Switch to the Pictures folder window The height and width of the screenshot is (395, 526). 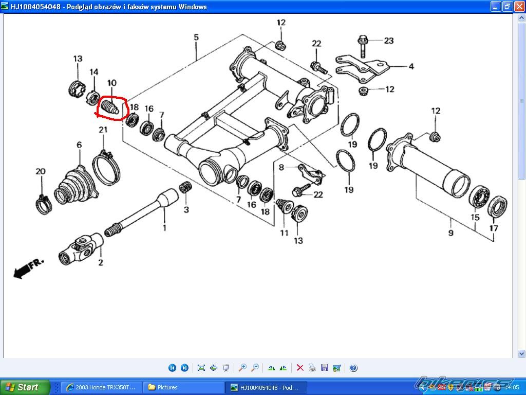[x=182, y=387]
